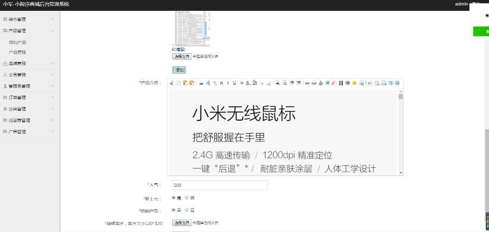
Task: Open the 产品管理 submenu item under products
Action: tap(17, 52)
